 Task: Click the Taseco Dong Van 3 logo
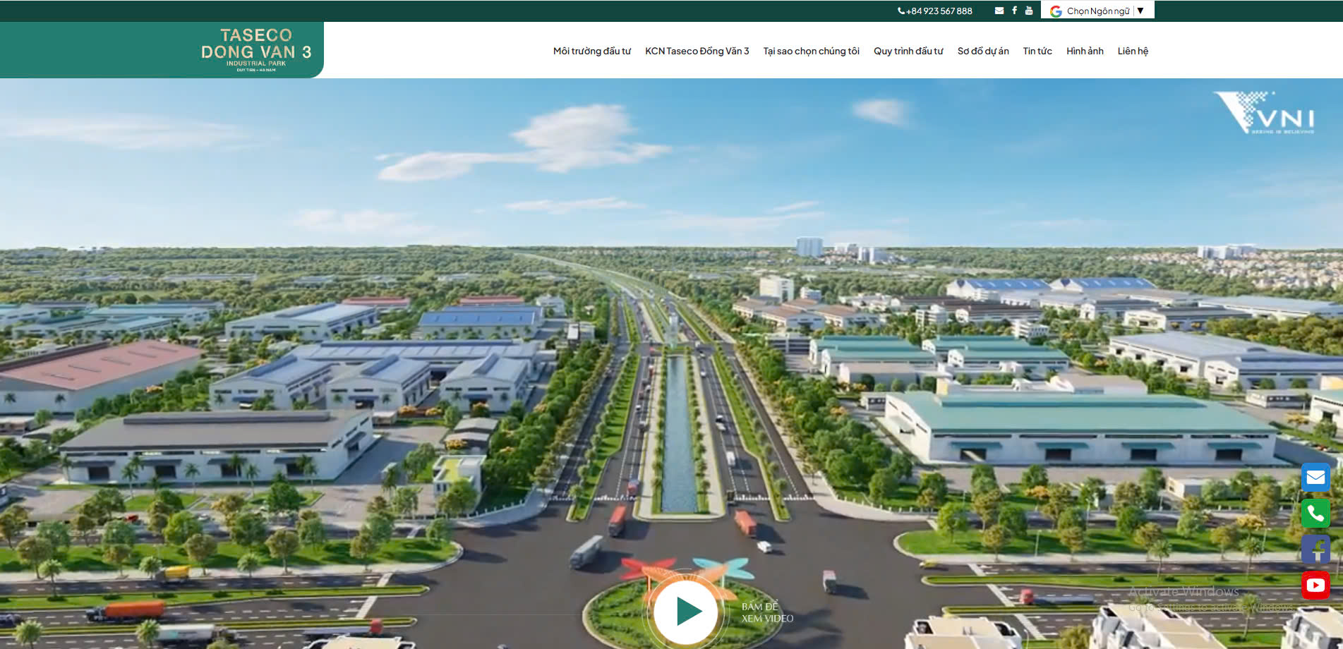point(255,49)
